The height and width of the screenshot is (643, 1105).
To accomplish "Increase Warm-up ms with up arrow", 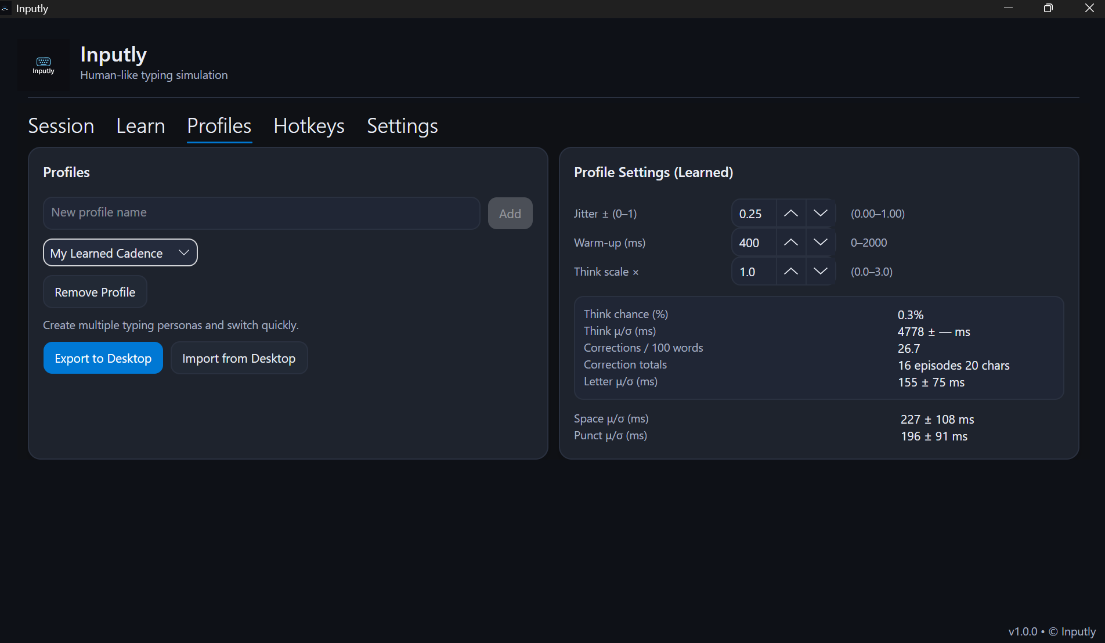I will coord(790,243).
